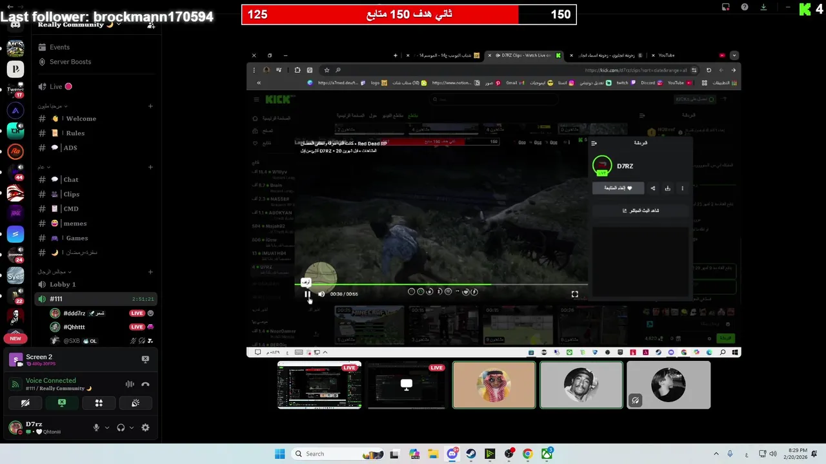Open the white P server icon
The height and width of the screenshot is (464, 826).
(15, 69)
